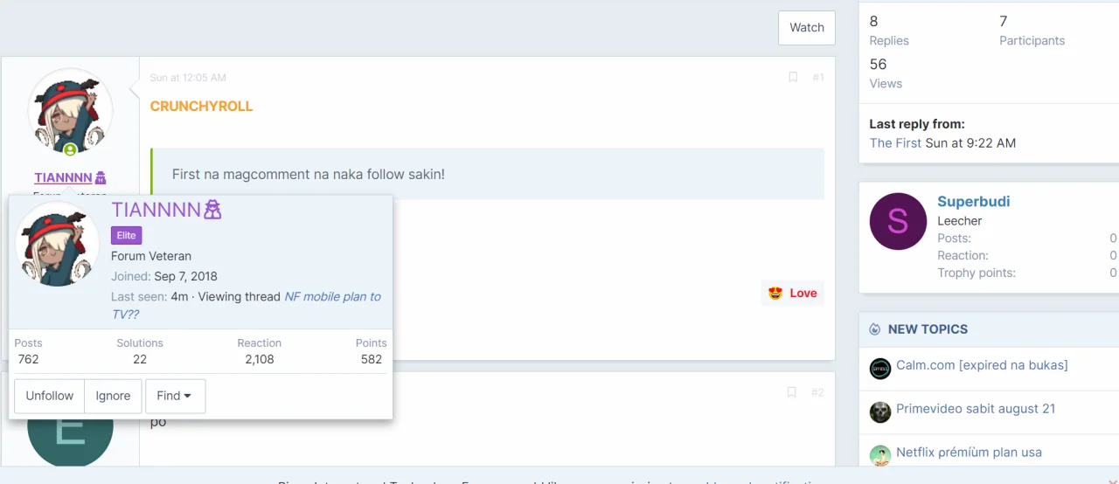
Task: Unfollow TIANNNN
Action: 50,396
